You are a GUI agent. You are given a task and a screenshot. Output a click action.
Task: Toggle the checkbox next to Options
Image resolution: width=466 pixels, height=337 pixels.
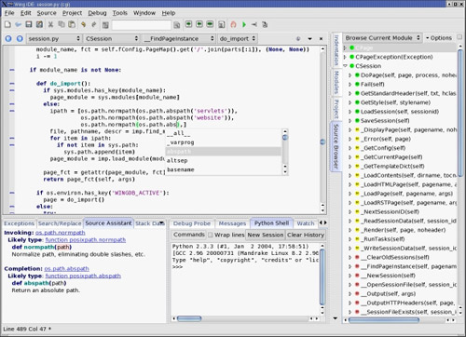tap(459, 37)
